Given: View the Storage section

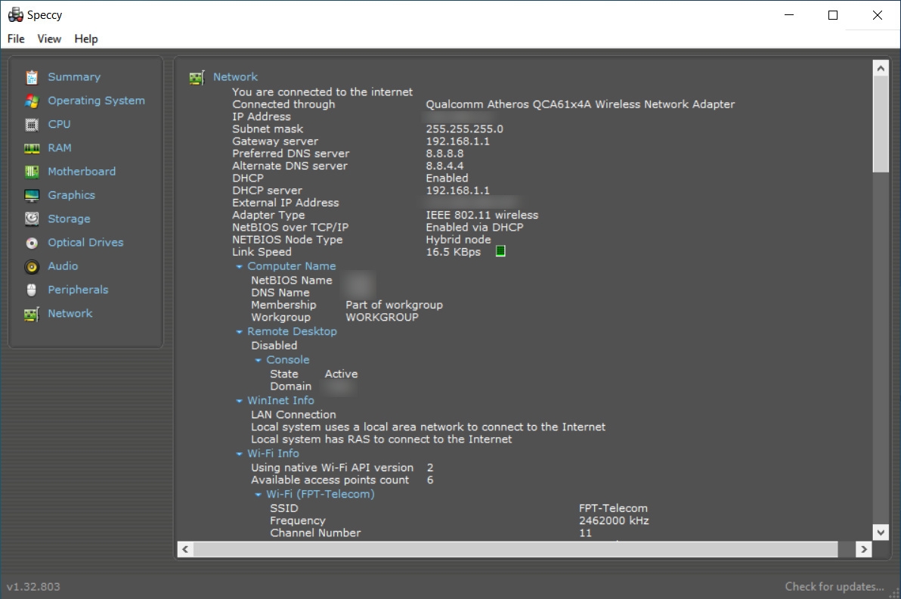Looking at the screenshot, I should click(x=69, y=219).
